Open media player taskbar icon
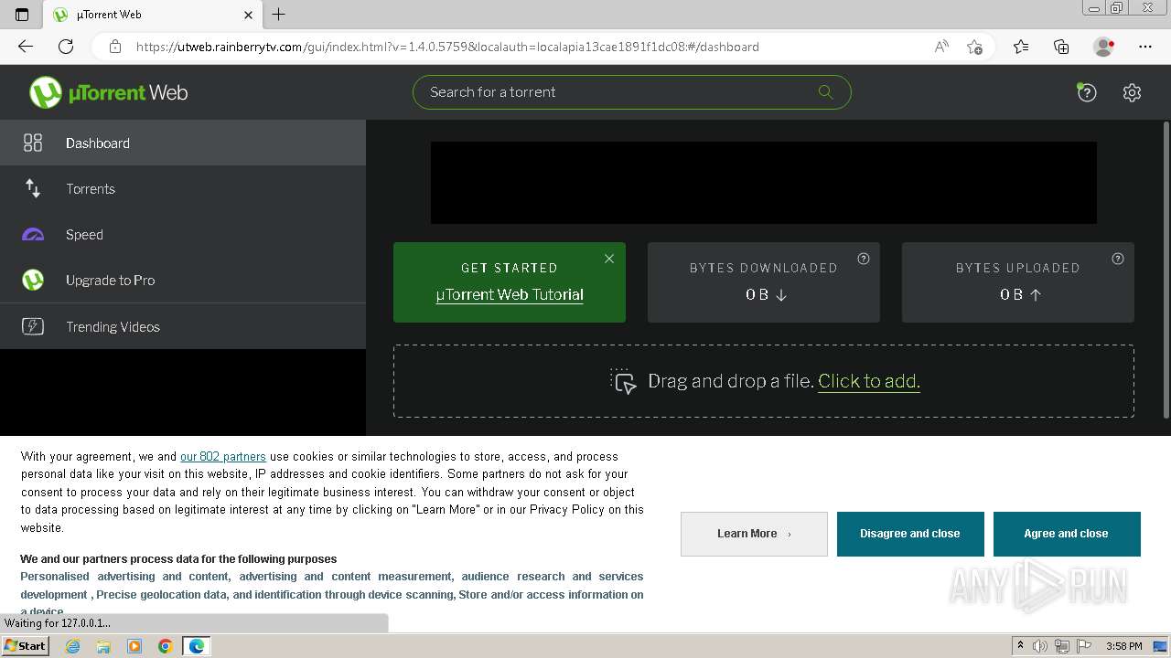 point(134,646)
